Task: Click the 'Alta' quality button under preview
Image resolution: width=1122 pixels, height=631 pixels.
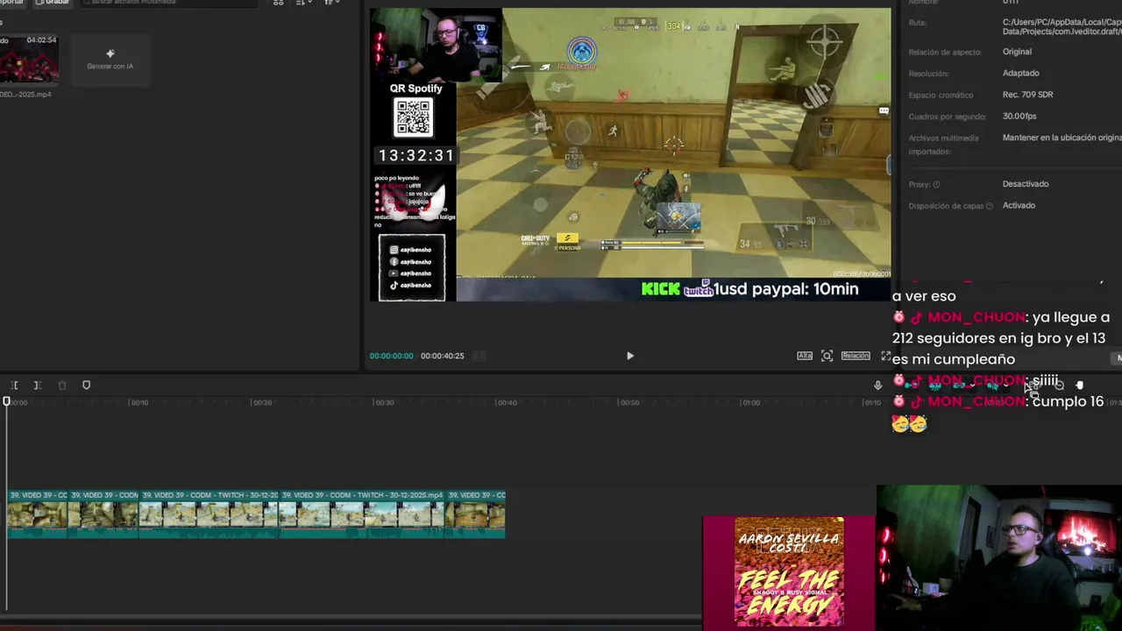Action: 805,356
